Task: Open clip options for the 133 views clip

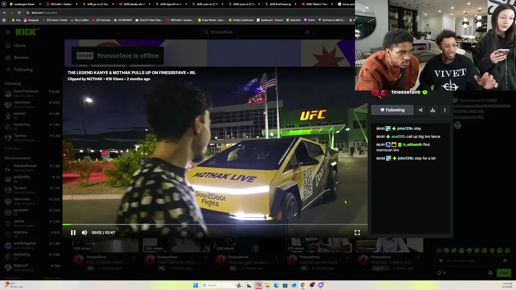Action: [419, 257]
